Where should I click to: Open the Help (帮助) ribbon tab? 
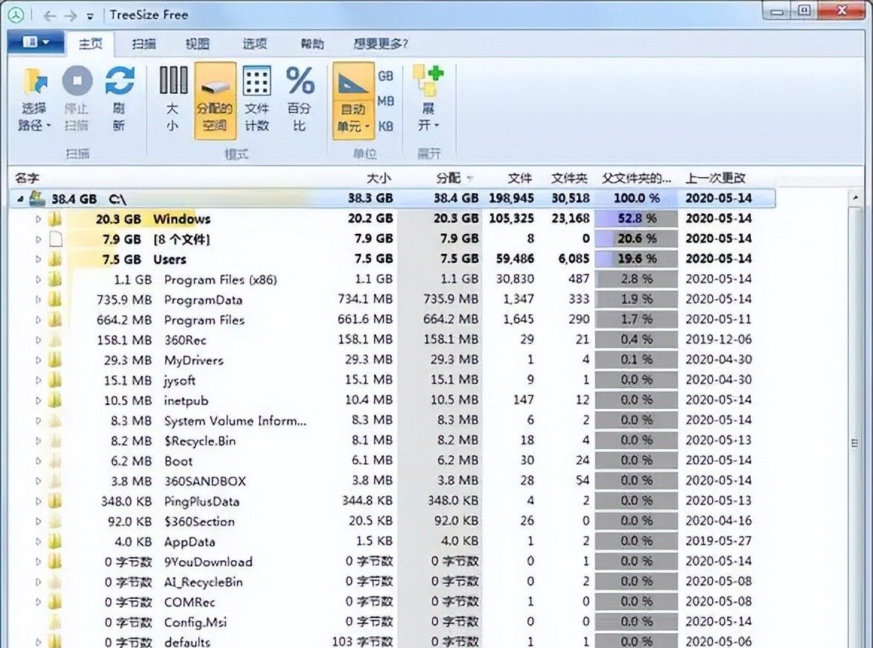pyautogui.click(x=312, y=43)
